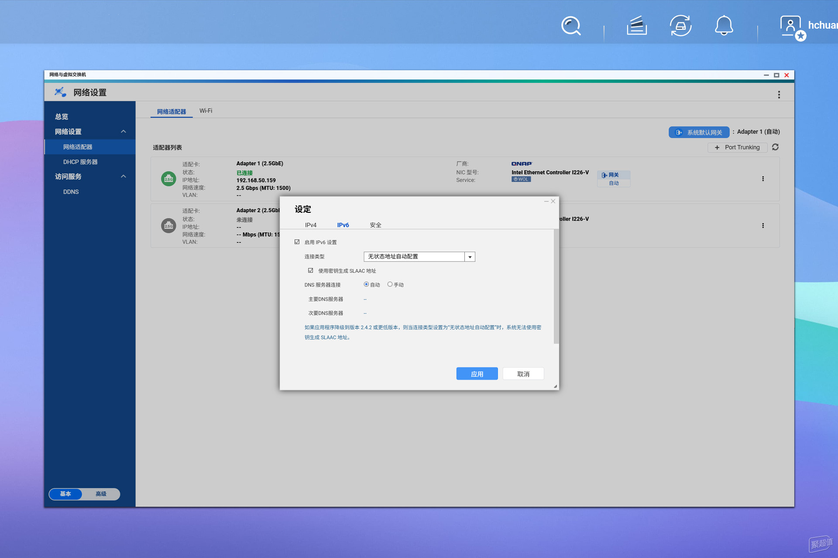
Task: Uncheck the enable IPv6 settings checkbox
Action: coord(297,242)
